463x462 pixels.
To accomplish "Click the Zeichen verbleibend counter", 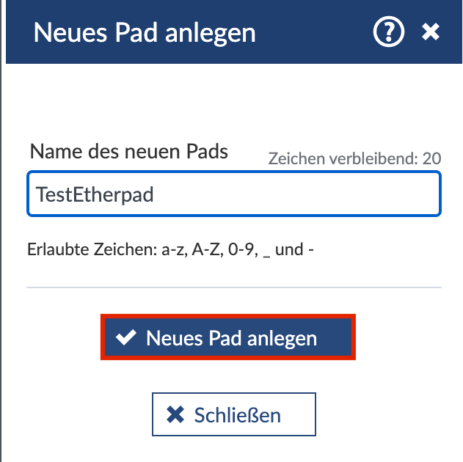I will [x=354, y=158].
